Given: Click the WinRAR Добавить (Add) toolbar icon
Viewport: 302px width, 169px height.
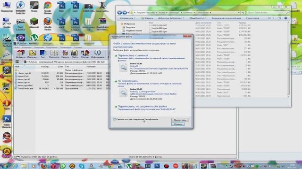Looking at the screenshot, I should pyautogui.click(x=20, y=54).
